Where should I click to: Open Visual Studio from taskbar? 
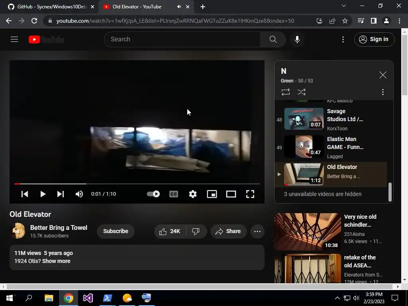(88, 298)
